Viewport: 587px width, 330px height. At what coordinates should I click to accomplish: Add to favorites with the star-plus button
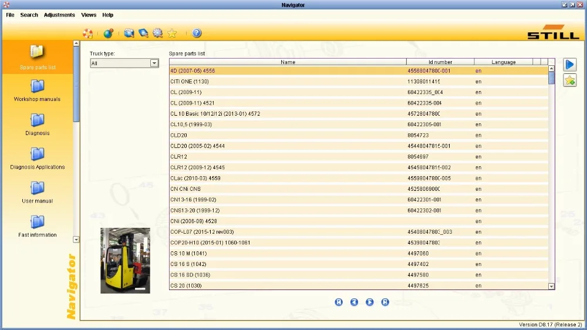pos(569,80)
